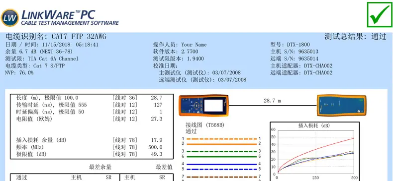Click the [线对 36] pair label for length
The height and width of the screenshot is (181, 393).
point(125,98)
